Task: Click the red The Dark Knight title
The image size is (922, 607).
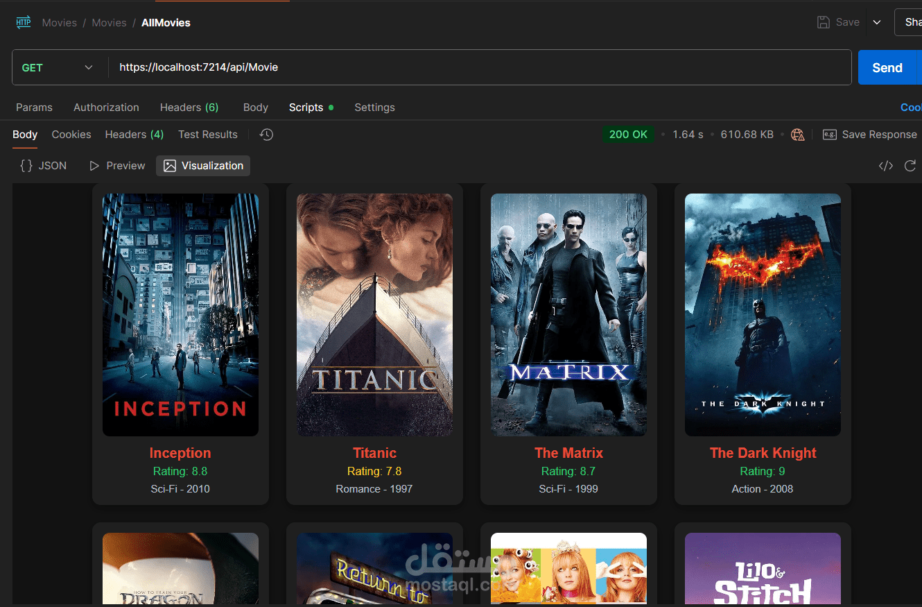Action: pyautogui.click(x=763, y=453)
